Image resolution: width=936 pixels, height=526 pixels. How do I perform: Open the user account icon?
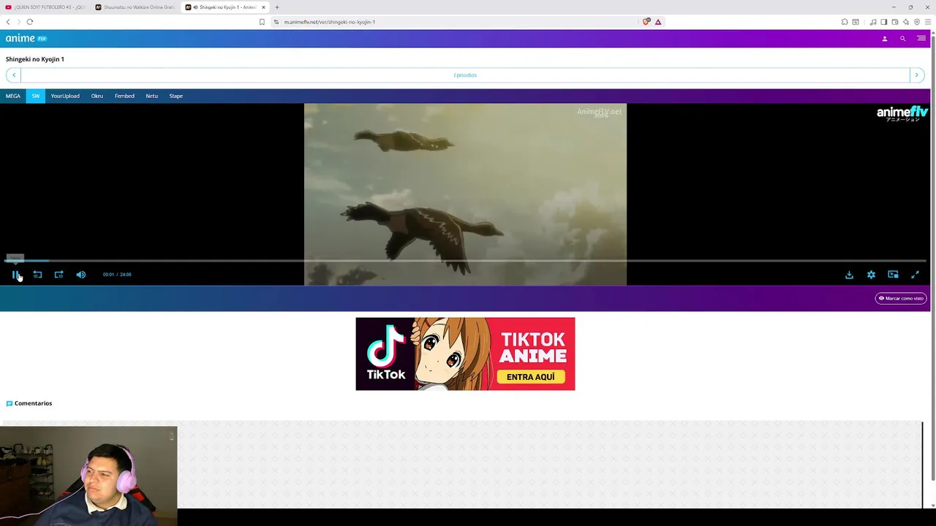[884, 39]
